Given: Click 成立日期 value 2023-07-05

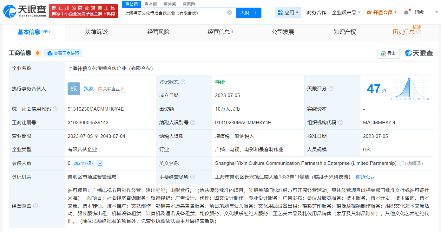Looking at the screenshot, I should [227, 95].
